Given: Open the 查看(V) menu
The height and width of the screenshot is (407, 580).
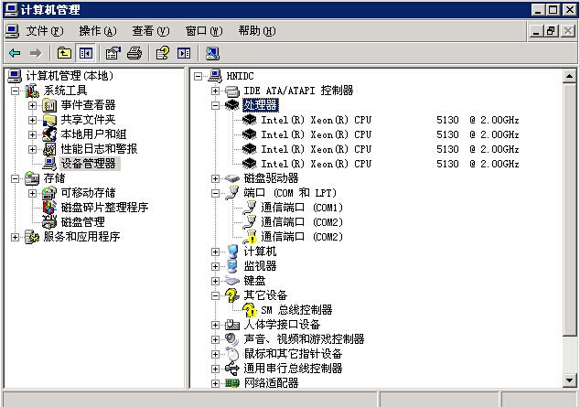Looking at the screenshot, I should coord(150,31).
